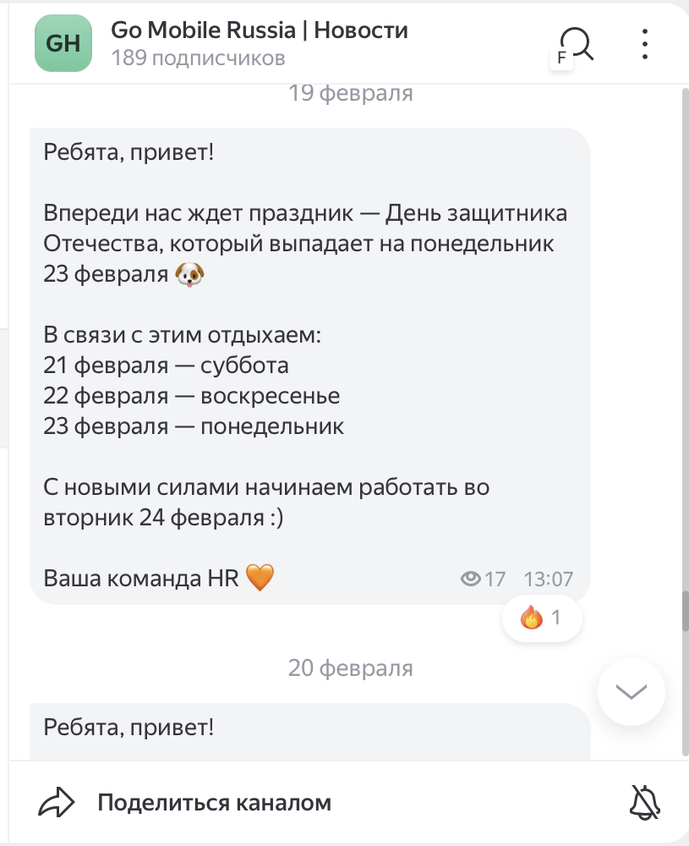Image resolution: width=689 pixels, height=846 pixels.
Task: Click the 189 подписчиков subscriber count
Action: (198, 58)
